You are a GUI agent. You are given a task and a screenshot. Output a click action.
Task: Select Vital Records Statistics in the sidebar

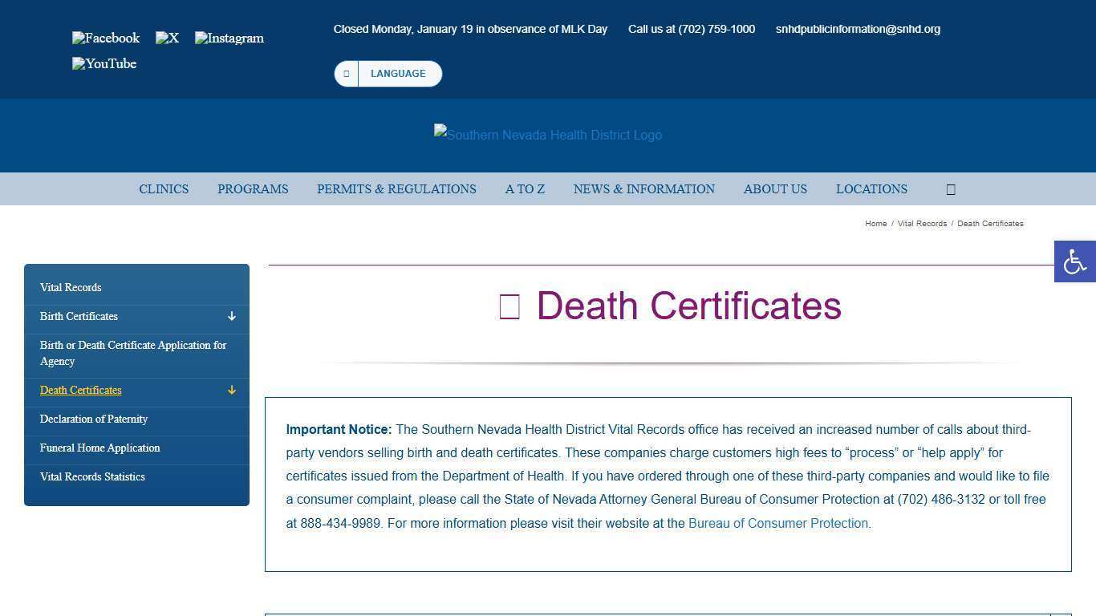(x=92, y=476)
